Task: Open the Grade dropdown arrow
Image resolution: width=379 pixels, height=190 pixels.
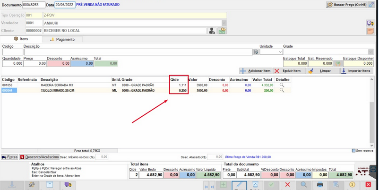Action: pyautogui.click(x=370, y=52)
